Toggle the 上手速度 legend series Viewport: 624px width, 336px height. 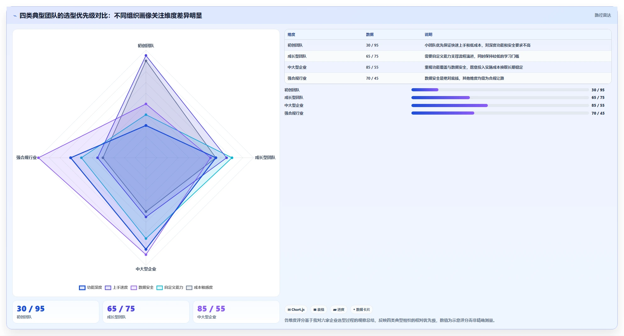click(116, 288)
